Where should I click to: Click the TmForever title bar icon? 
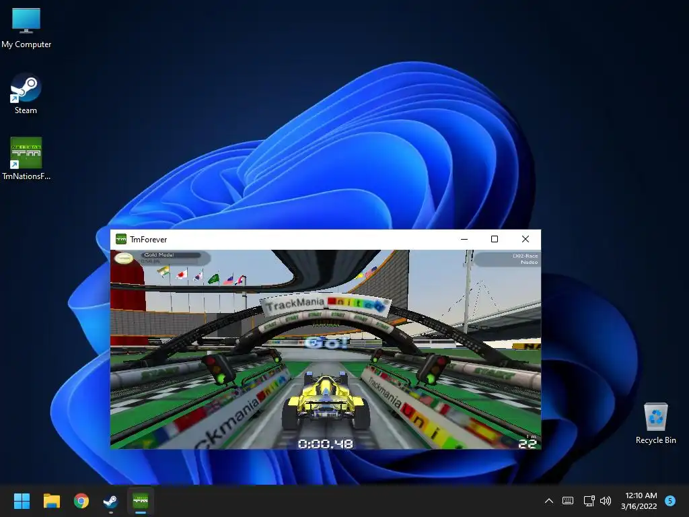(121, 239)
